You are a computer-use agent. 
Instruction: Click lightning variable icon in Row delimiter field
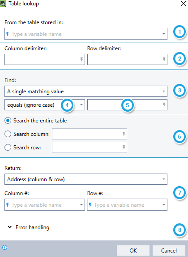coord(164,60)
